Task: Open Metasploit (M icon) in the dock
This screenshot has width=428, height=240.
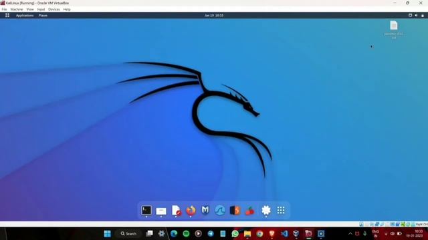Action: point(205,210)
